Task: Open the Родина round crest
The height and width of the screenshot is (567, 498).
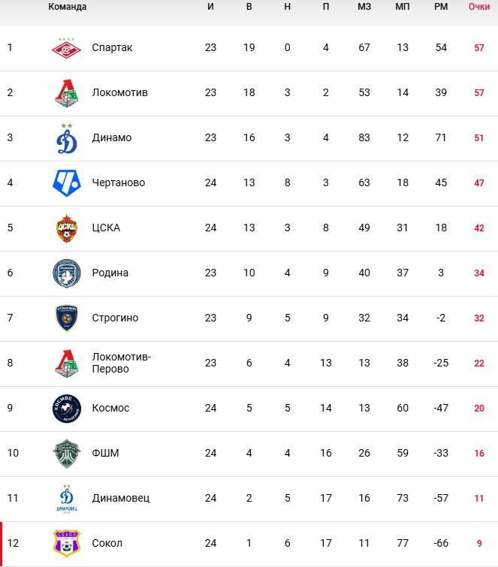Action: click(67, 273)
